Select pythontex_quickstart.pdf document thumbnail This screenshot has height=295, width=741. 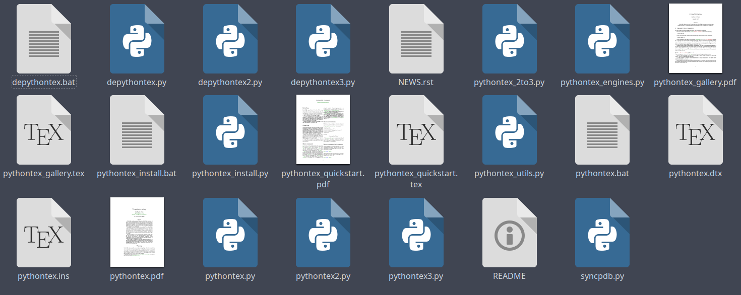tap(323, 129)
